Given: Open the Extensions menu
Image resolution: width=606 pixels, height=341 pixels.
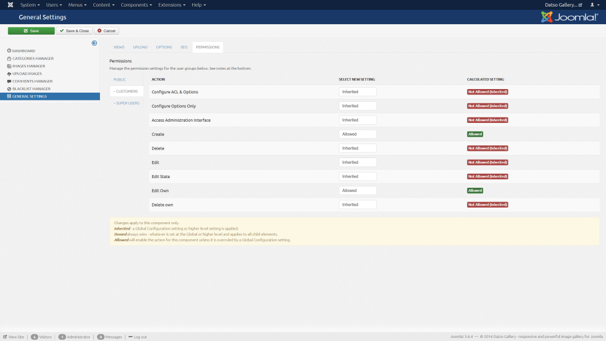Looking at the screenshot, I should (x=172, y=5).
